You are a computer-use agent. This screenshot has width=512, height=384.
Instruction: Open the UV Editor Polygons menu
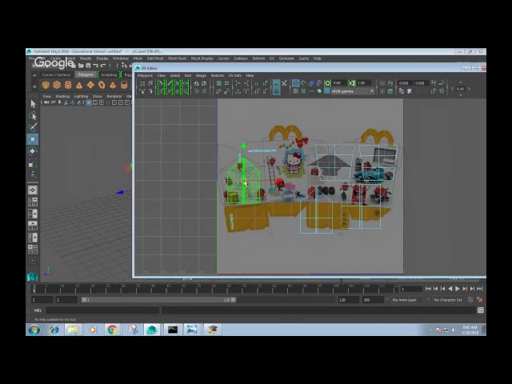(145, 75)
